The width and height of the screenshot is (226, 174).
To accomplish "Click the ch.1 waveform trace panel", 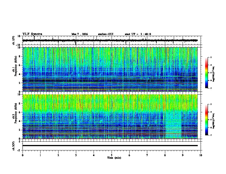I will tap(112, 40).
